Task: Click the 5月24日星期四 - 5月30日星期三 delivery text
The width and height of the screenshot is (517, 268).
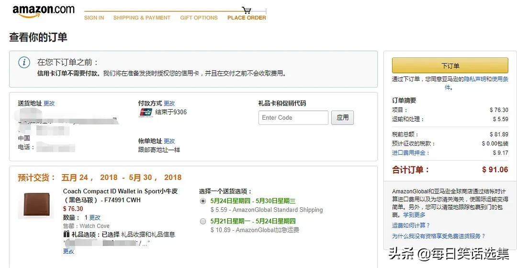Action: [253, 201]
